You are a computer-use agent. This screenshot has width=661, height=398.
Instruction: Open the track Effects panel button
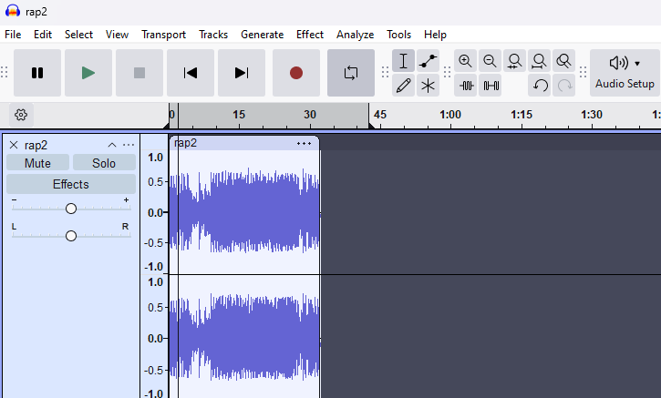tap(70, 184)
